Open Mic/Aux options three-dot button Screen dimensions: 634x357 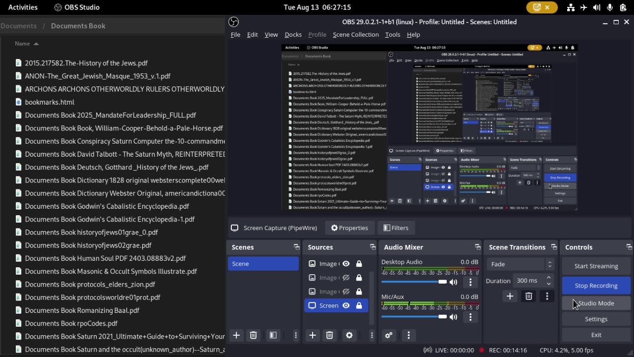pyautogui.click(x=471, y=317)
